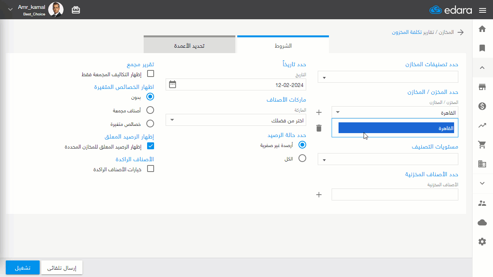Open حدد تصنيفات المخازن dropdown
493x277 pixels.
click(388, 77)
